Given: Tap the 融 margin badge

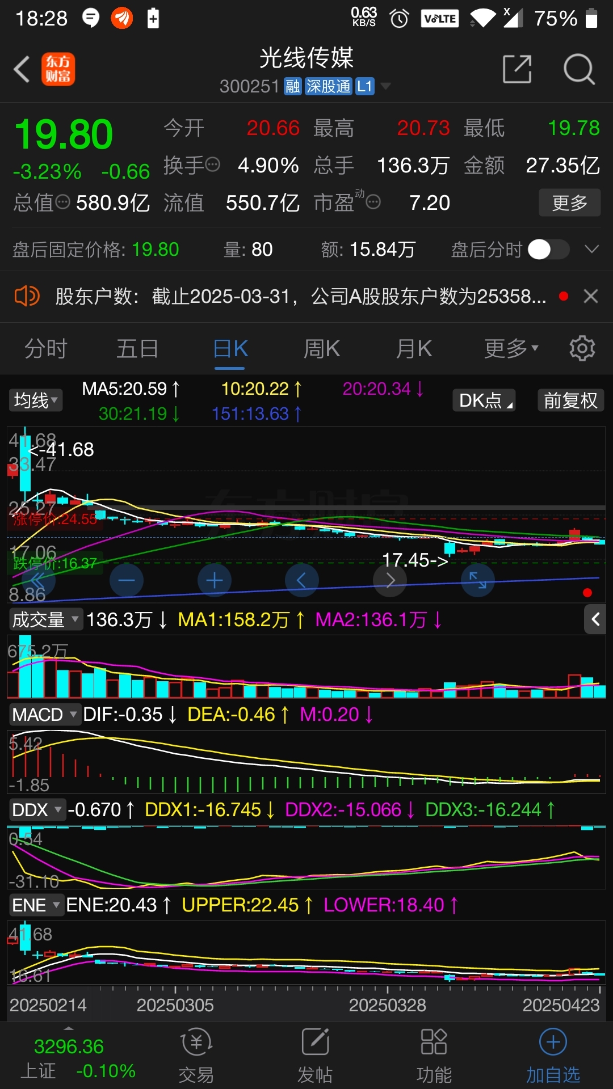Looking at the screenshot, I should point(293,86).
